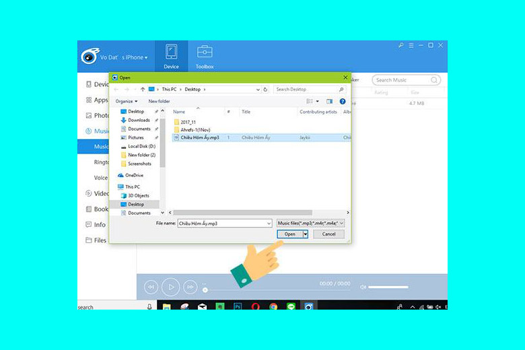The image size is (525, 350).
Task: Change the file view layout
Action: [x=310, y=101]
